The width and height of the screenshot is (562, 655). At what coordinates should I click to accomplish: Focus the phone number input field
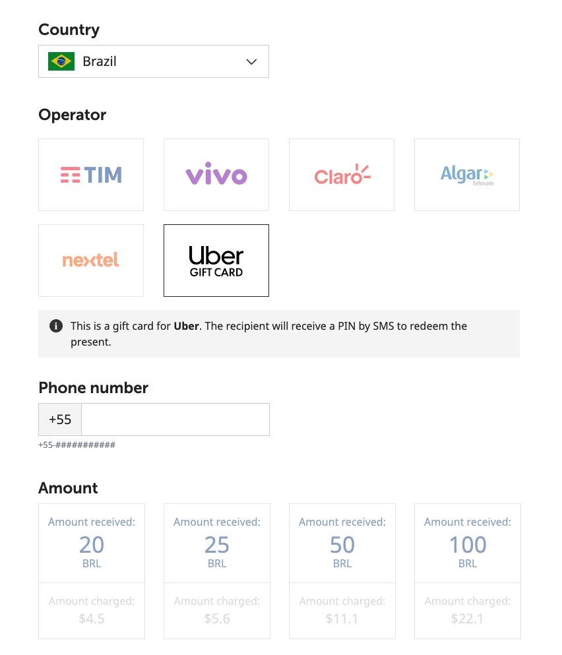click(175, 420)
